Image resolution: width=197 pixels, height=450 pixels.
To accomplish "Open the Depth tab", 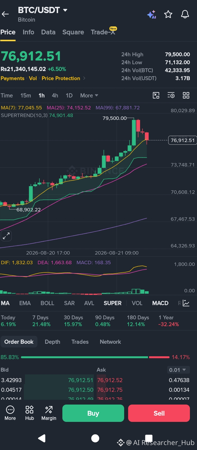I will [52, 342].
